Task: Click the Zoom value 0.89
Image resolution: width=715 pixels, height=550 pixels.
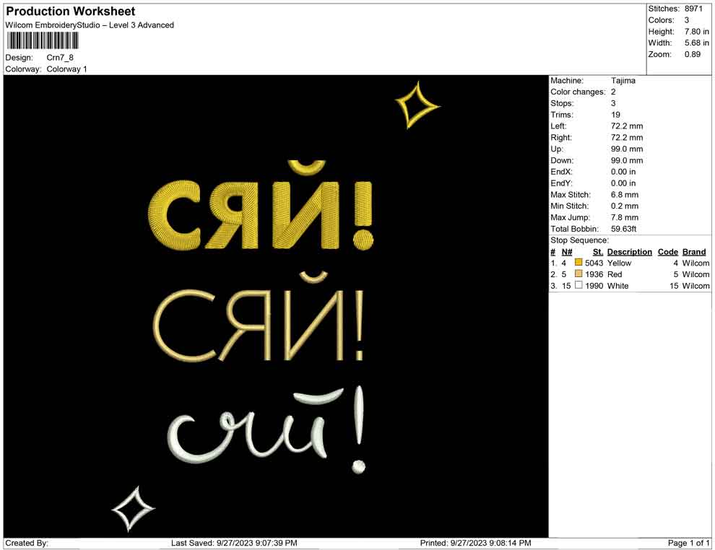Action: [692, 54]
